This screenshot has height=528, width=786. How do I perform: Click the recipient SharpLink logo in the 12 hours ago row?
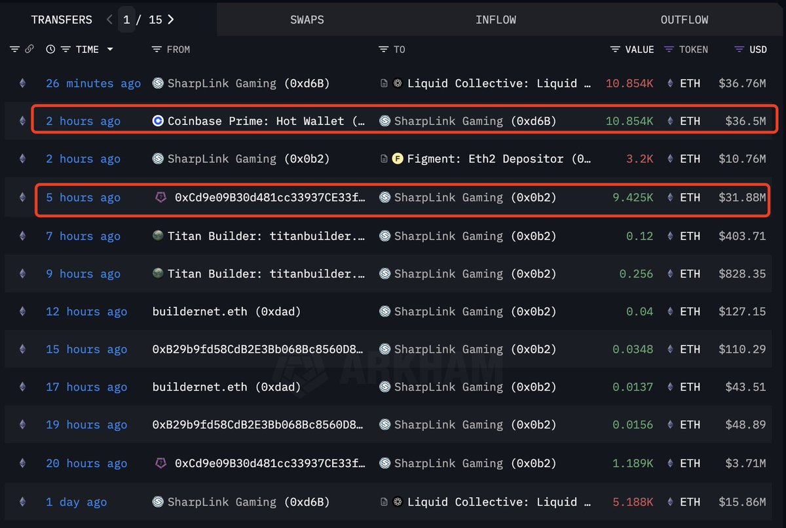point(385,311)
